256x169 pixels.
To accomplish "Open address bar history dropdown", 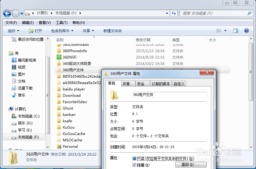I will (x=167, y=13).
